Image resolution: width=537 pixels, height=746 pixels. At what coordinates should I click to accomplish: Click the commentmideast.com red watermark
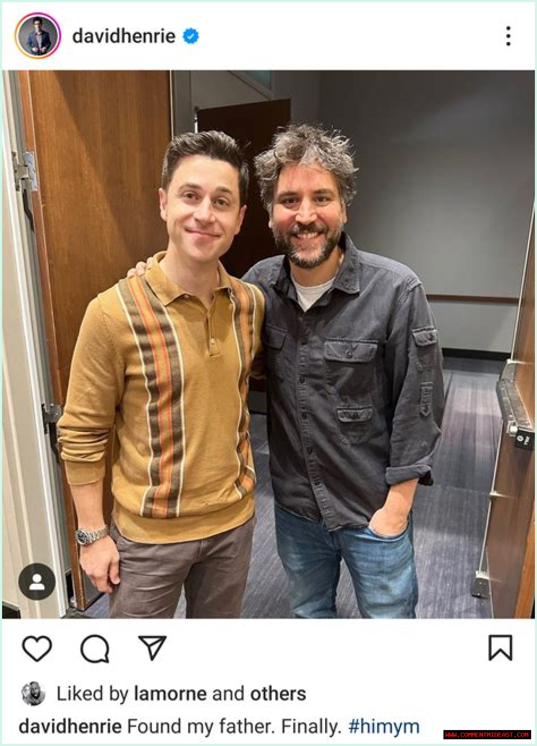(487, 735)
